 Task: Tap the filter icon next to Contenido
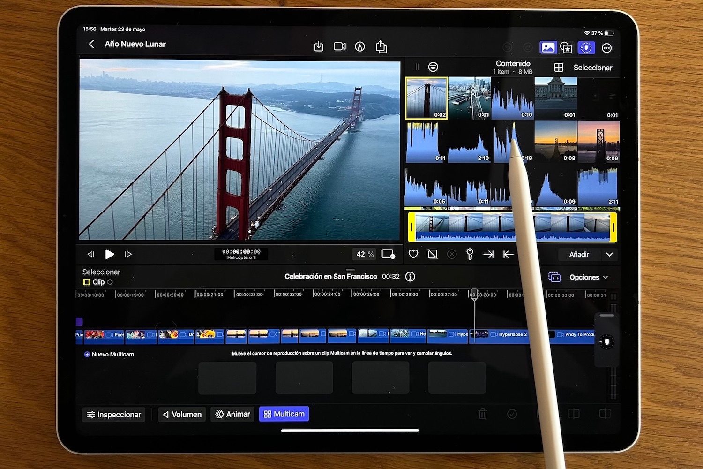433,67
